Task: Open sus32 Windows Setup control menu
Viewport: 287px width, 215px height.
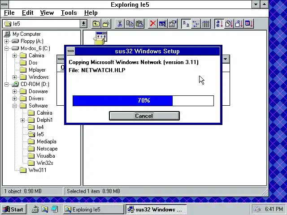Action: tap(71, 51)
